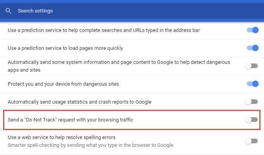Click the light blue strip above the search bar
The image size is (264, 155).
(132, 2)
